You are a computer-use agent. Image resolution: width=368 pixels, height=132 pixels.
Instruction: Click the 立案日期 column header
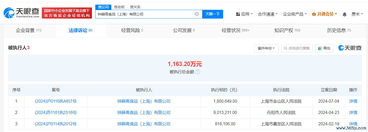[329, 90]
